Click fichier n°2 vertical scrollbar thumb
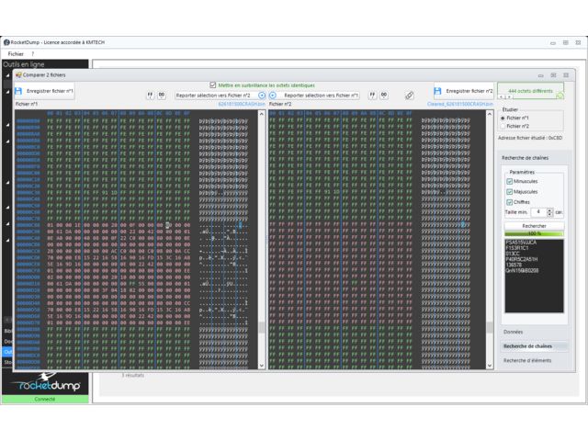The width and height of the screenshot is (588, 441). (x=490, y=327)
